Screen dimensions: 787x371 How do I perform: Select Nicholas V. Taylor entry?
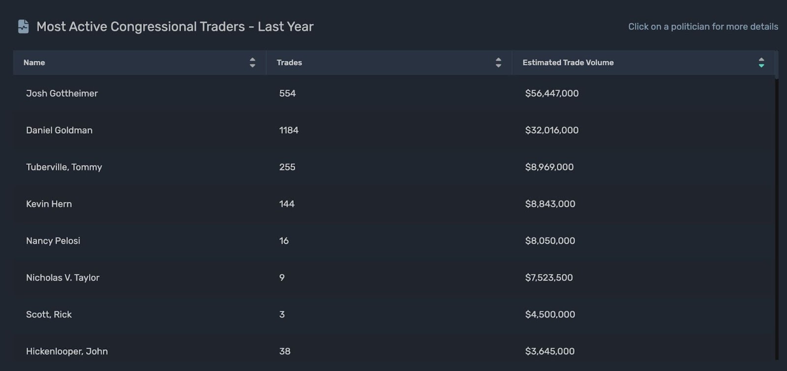(x=62, y=278)
